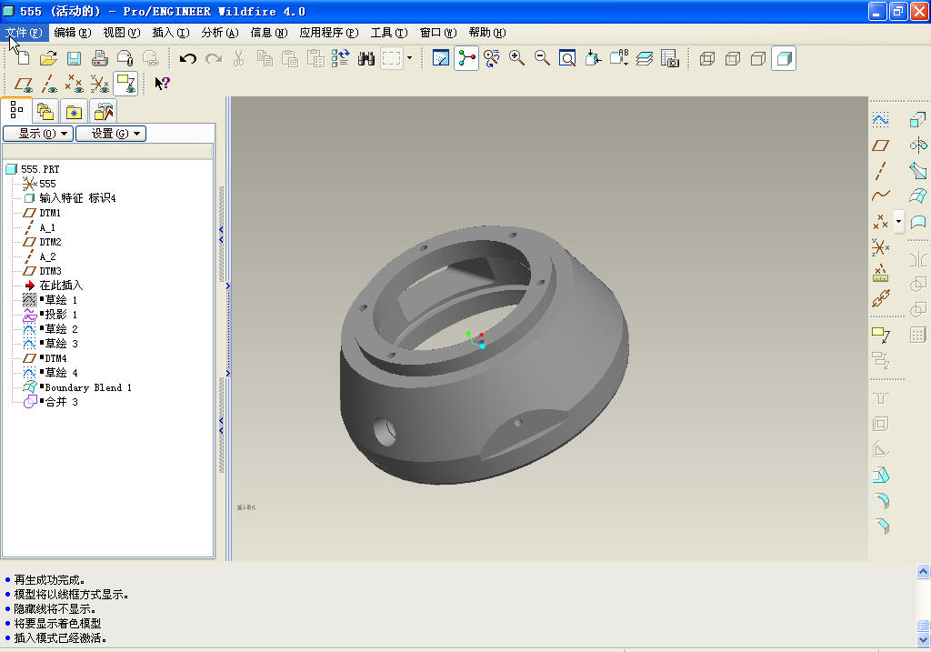Open the 工具 menu
The height and width of the screenshot is (652, 931).
click(389, 33)
